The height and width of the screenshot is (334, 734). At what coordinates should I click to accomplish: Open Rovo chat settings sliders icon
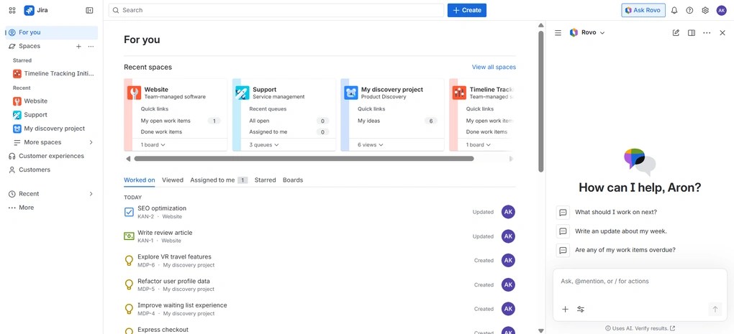[x=581, y=310]
